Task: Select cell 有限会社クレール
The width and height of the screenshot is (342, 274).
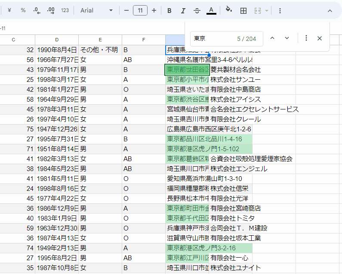Action: coord(231,119)
